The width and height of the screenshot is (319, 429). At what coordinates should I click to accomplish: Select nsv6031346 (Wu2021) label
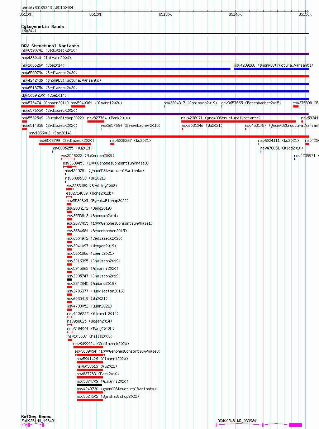(x=202, y=125)
